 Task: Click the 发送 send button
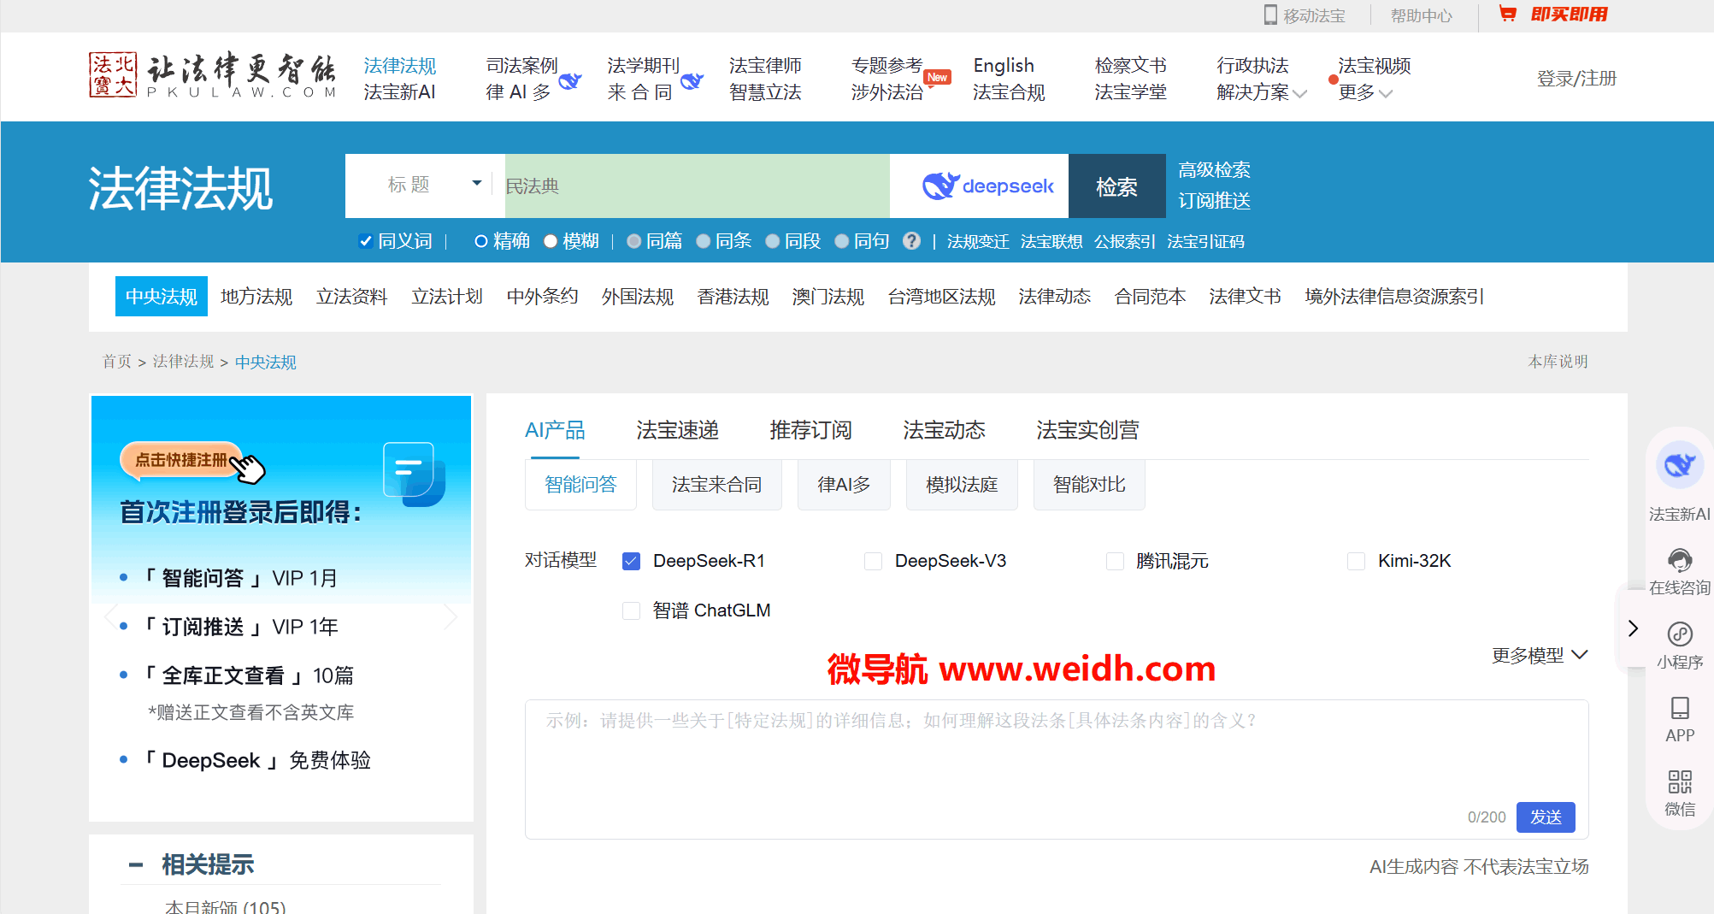pos(1546,817)
